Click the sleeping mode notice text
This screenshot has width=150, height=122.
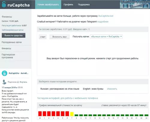(x=93, y=58)
